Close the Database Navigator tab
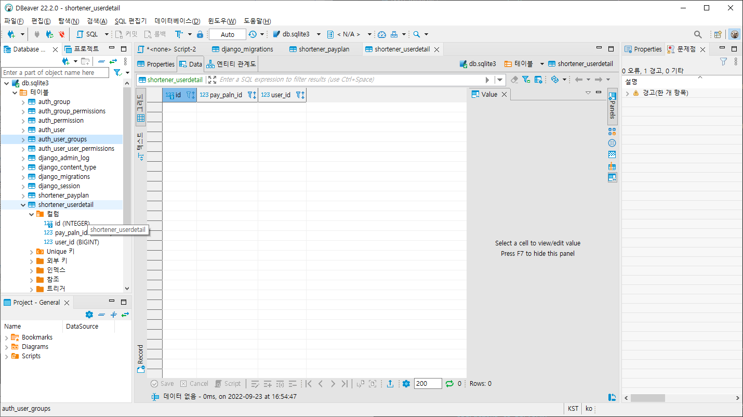The image size is (743, 417). coord(56,49)
